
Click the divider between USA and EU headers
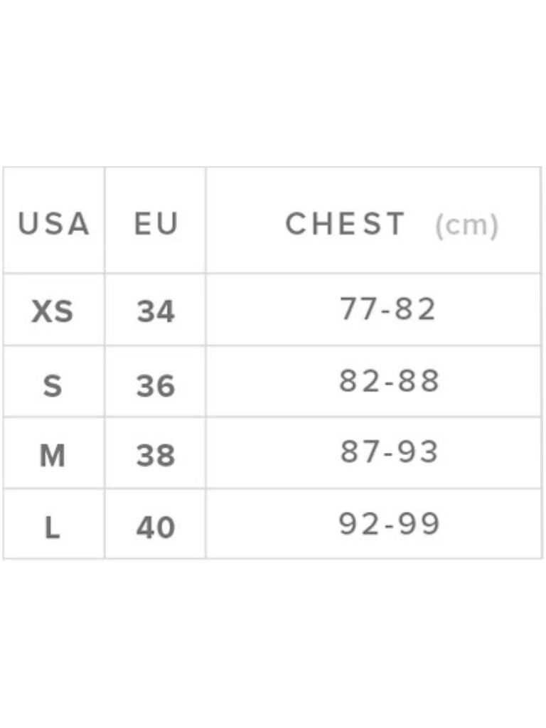pos(105,220)
